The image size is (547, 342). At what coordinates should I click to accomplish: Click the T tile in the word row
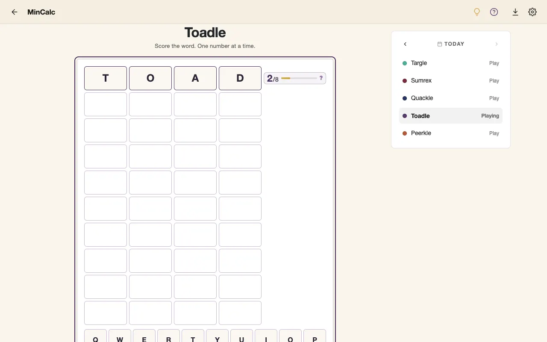point(106,78)
